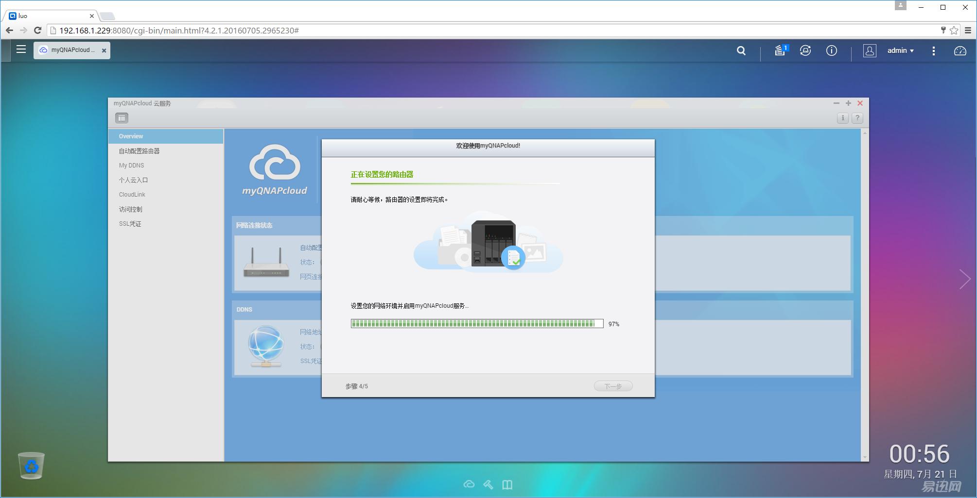Select Overview in the left sidebar
This screenshot has height=498, width=977.
click(x=131, y=136)
